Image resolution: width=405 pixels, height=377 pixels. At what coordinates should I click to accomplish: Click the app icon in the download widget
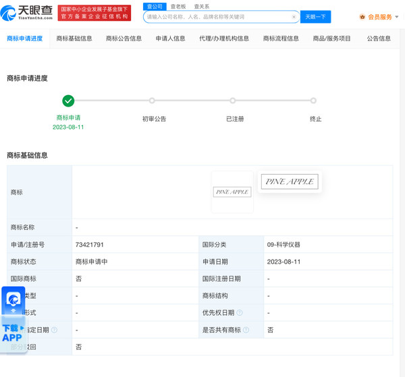tap(13, 299)
